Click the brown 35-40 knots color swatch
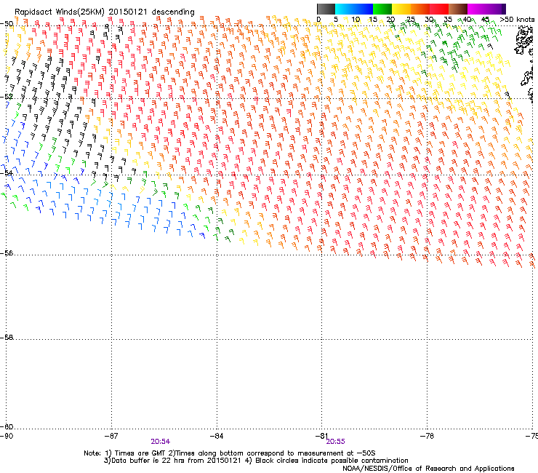The width and height of the screenshot is (538, 473). [458, 9]
